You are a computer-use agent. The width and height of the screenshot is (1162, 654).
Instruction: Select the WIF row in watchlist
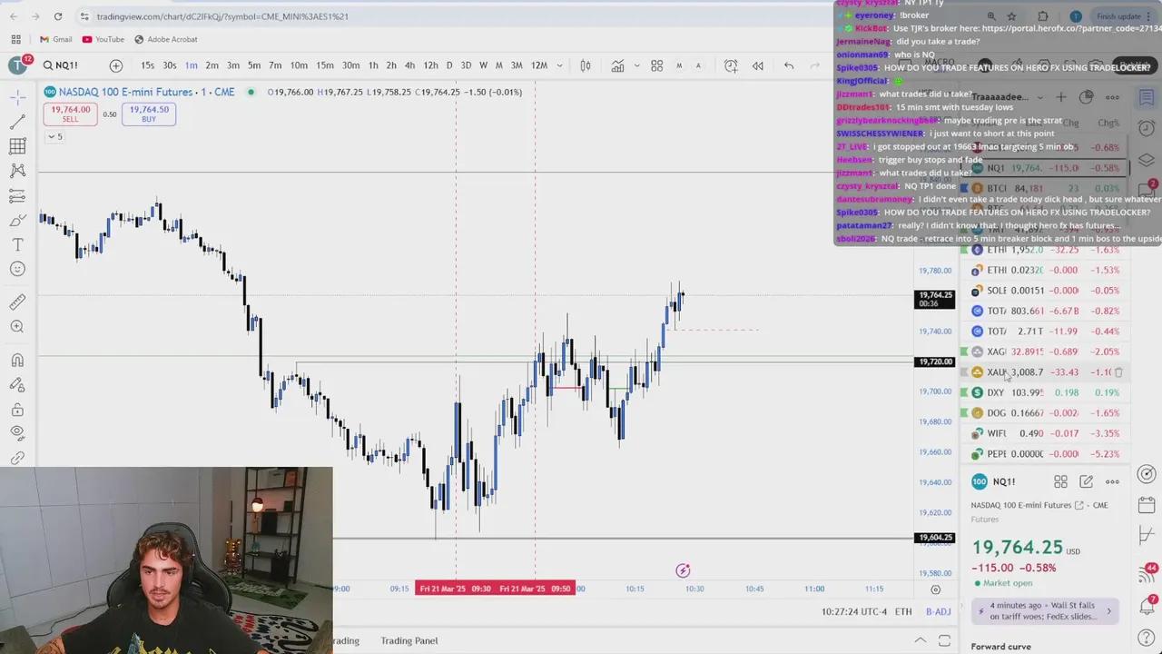pyautogui.click(x=1048, y=433)
